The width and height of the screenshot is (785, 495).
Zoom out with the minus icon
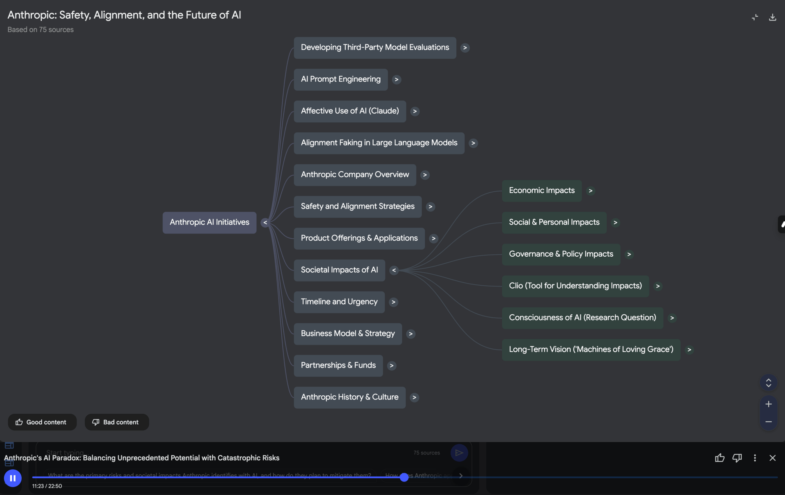click(768, 422)
